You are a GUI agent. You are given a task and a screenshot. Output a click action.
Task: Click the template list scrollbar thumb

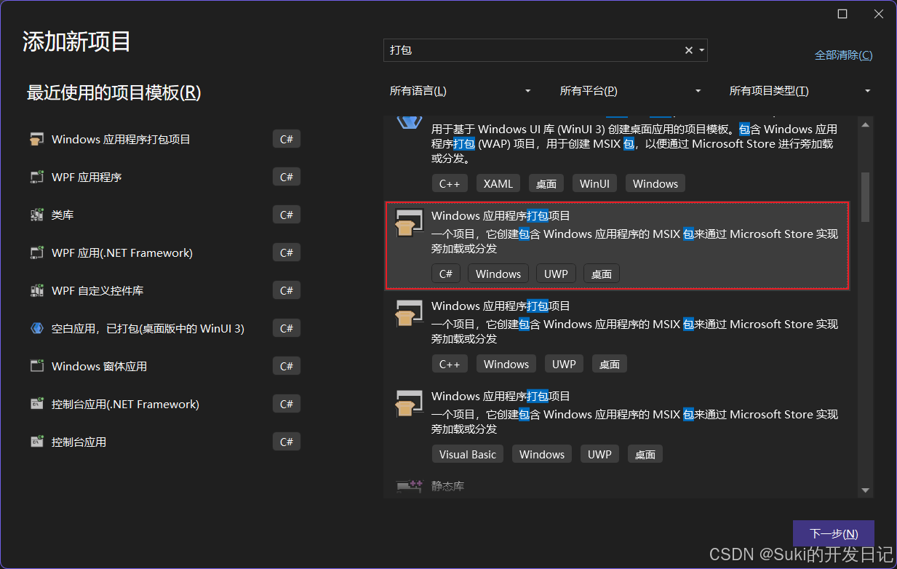(x=865, y=196)
